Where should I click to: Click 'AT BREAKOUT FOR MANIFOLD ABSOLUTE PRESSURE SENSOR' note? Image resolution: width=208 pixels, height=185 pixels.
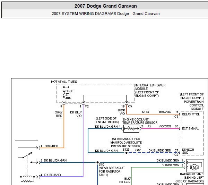[126, 143]
